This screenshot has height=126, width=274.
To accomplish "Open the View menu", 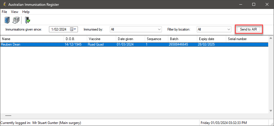I will click(x=14, y=12).
